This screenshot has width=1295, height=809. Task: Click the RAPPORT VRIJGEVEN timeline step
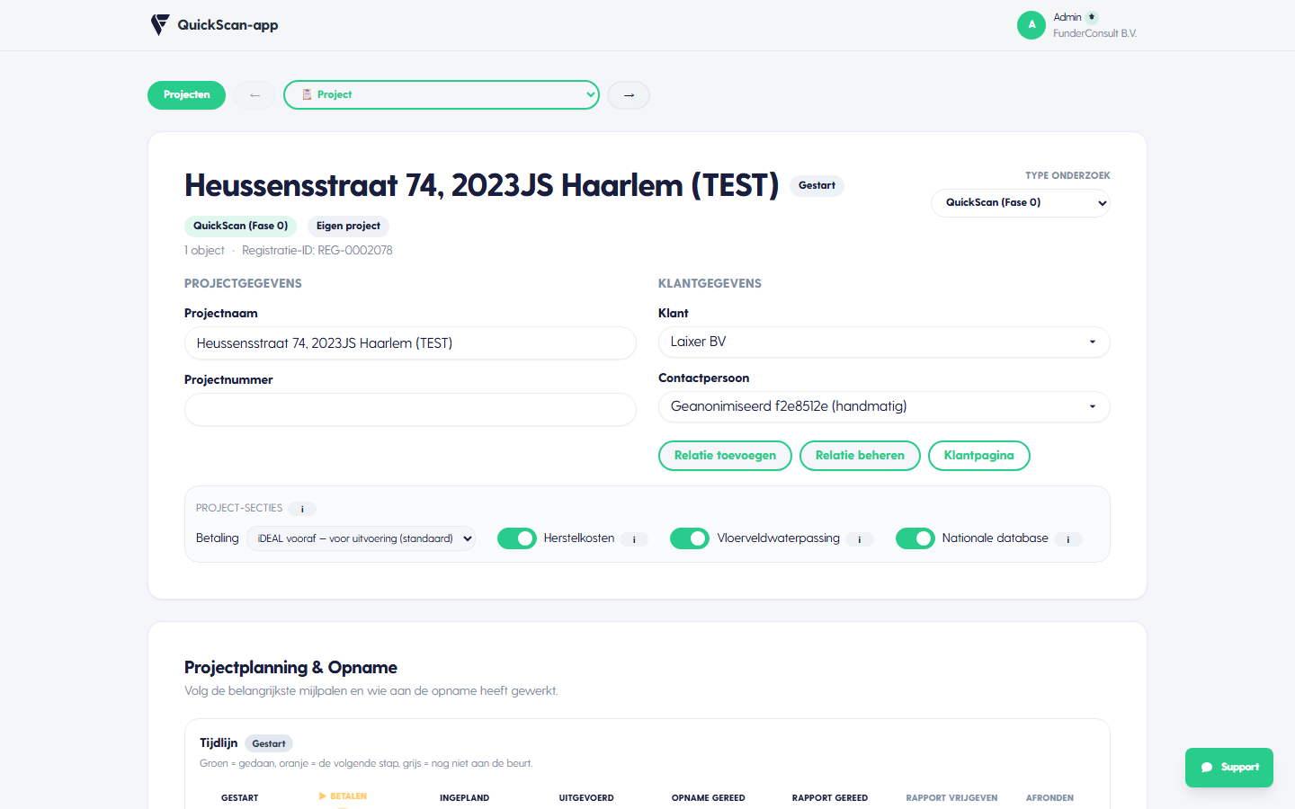pos(951,798)
